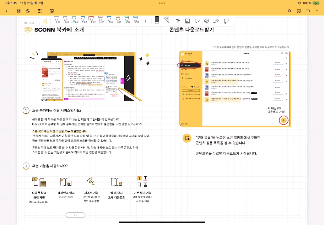Tap the question 스콘 북카페는 어떤 서비스인가요?
This screenshot has width=324, height=225.
tap(57, 110)
